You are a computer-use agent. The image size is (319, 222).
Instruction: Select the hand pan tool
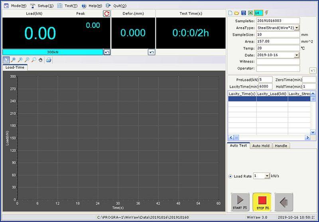tap(40, 60)
